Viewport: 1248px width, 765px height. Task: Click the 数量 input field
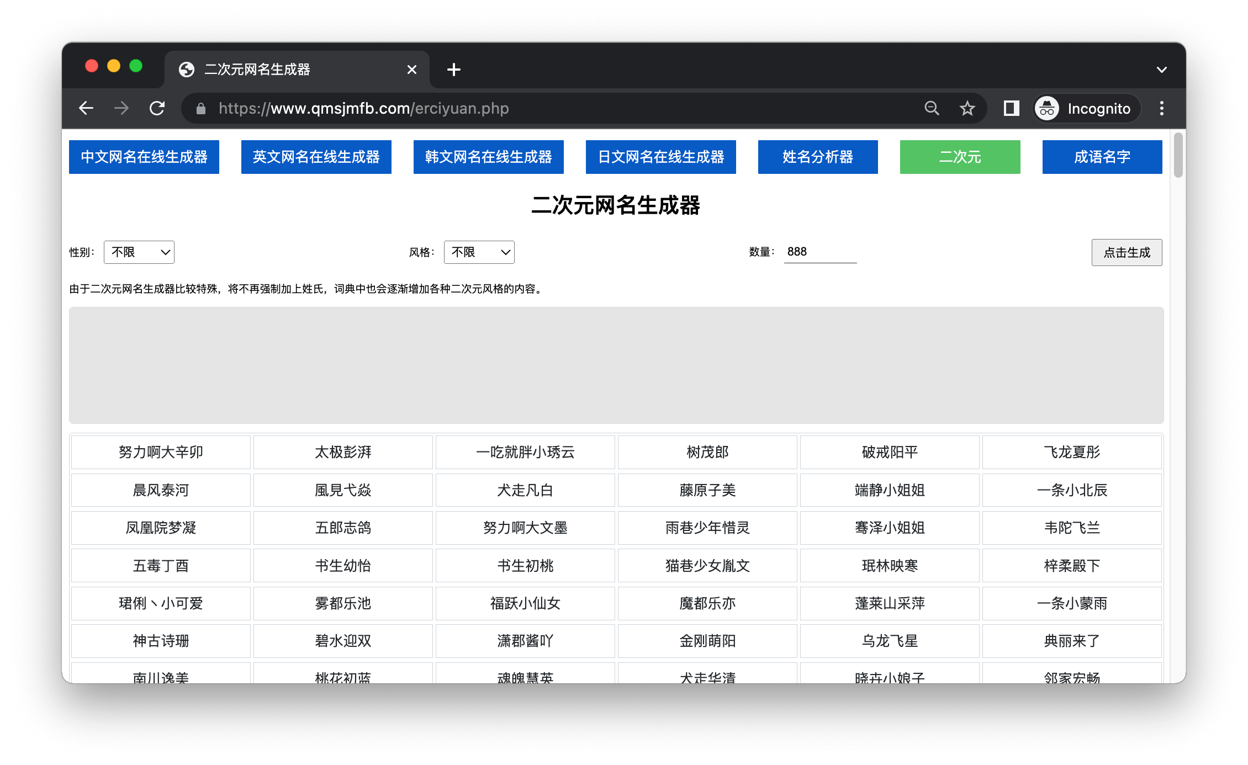point(820,252)
